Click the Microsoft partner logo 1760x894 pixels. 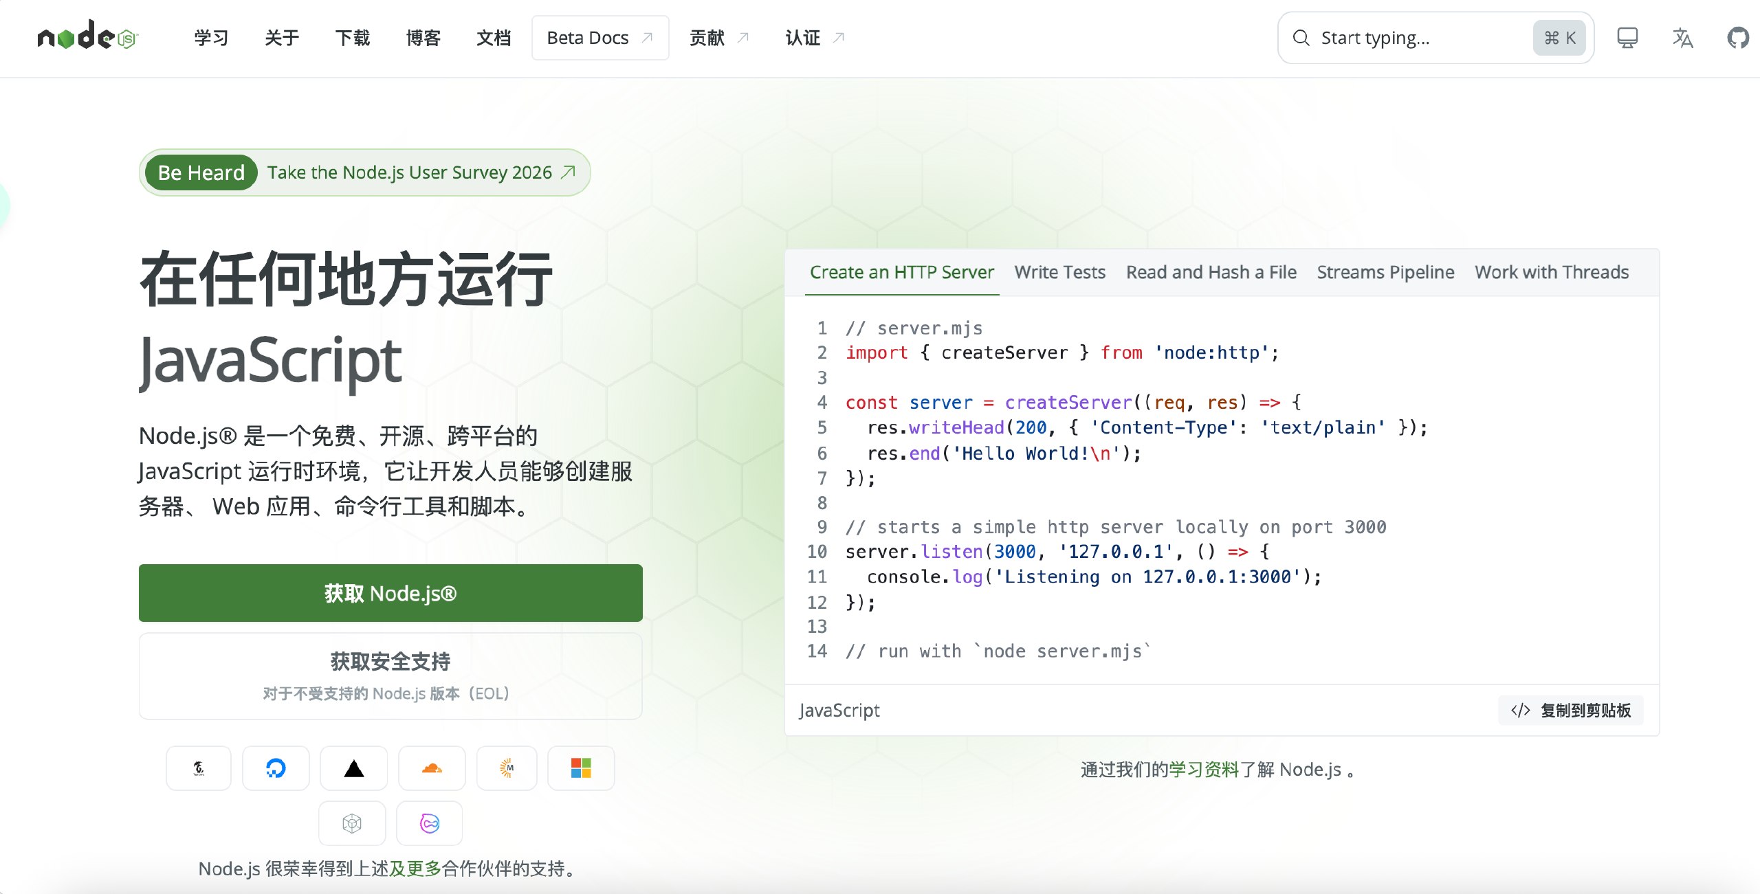(581, 768)
